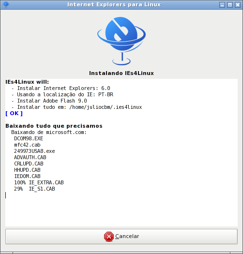Click the CRLUPD.CAB file entry

(x=29, y=164)
